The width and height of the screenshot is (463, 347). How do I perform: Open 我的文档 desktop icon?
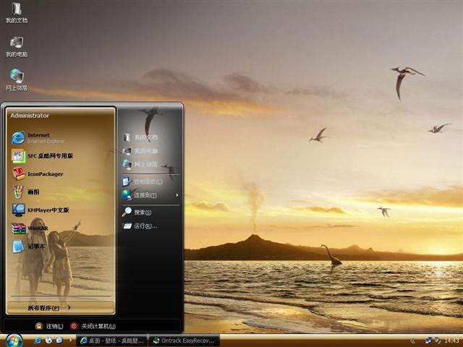pos(16,13)
